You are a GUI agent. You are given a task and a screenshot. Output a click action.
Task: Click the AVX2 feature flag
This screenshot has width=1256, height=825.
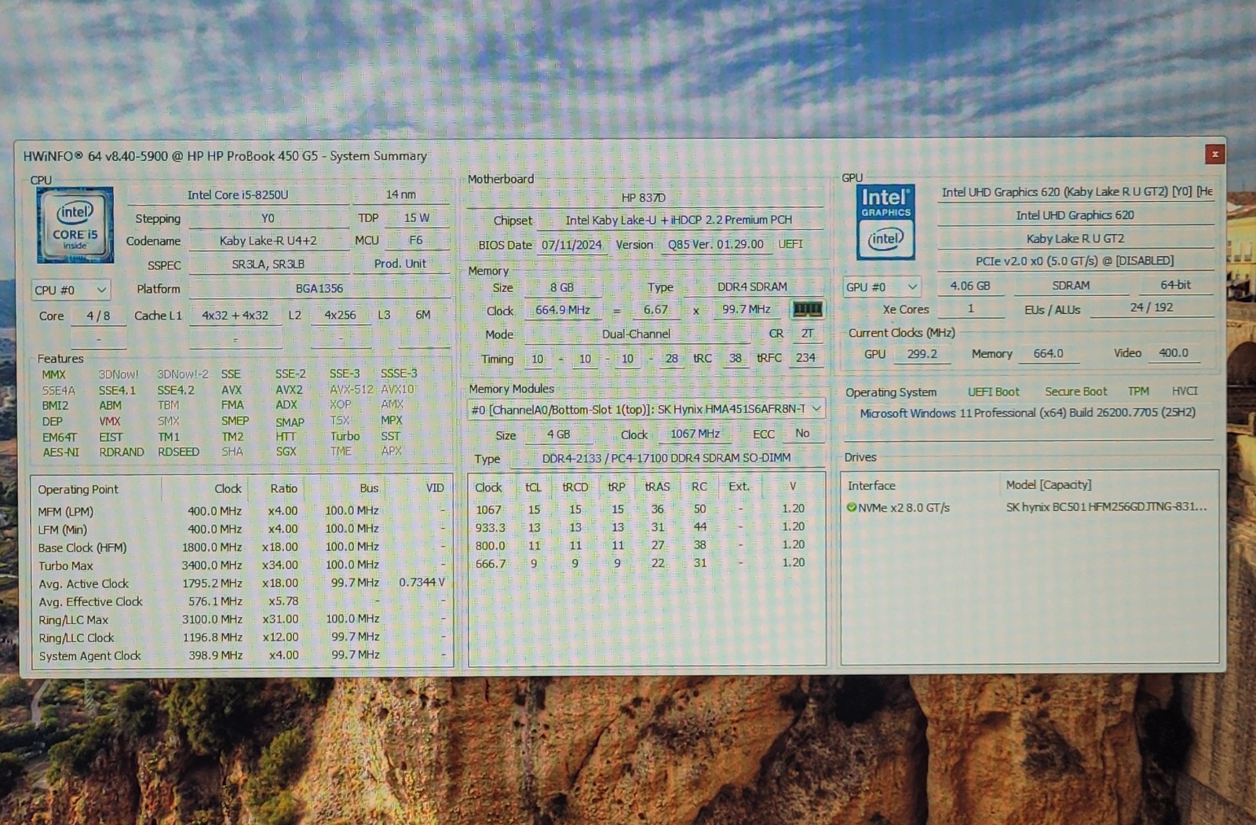tap(289, 389)
